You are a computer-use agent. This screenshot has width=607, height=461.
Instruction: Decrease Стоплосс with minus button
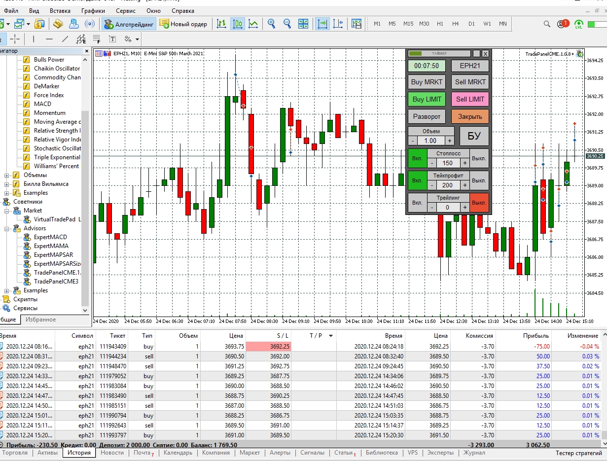coord(432,163)
